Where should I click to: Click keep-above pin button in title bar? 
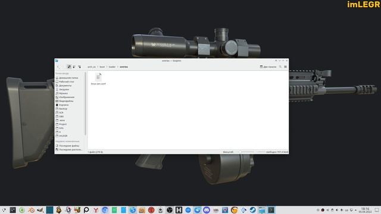pyautogui.click(x=276, y=61)
